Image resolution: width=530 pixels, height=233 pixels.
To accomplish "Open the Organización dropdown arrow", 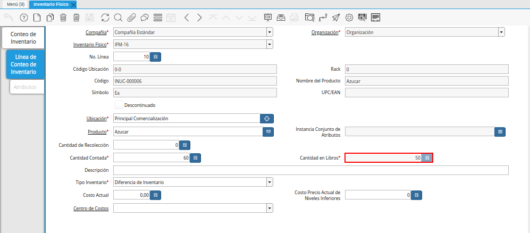I will point(501,32).
